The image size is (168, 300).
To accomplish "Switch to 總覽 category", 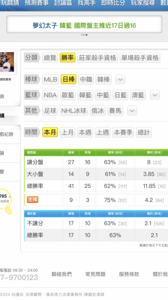I will tap(50, 58).
